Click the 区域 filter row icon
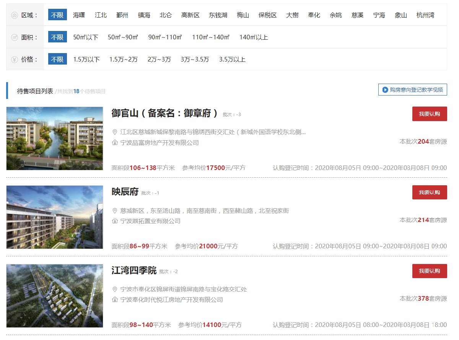 pos(15,15)
